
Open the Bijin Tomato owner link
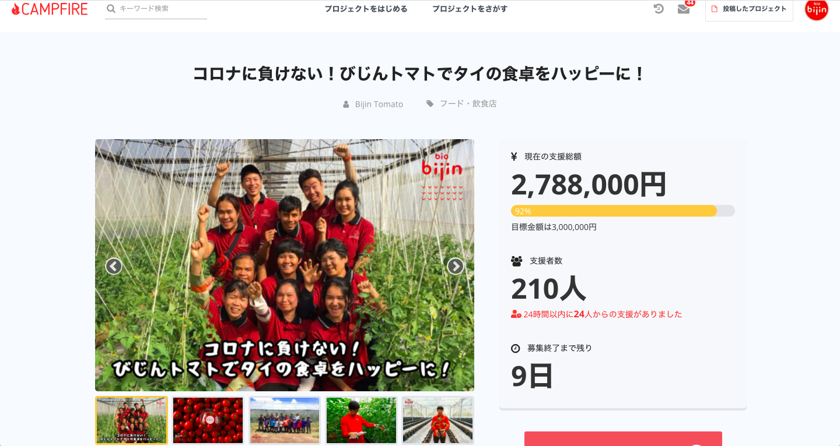379,104
